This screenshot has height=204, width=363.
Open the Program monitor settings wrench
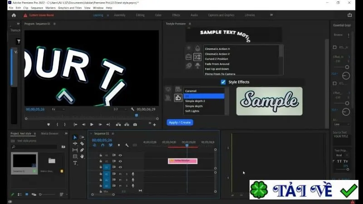tap(132, 109)
